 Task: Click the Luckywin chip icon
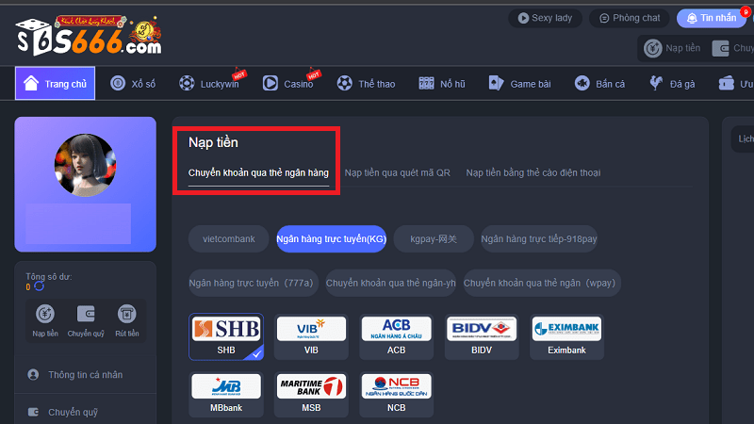[x=187, y=83]
